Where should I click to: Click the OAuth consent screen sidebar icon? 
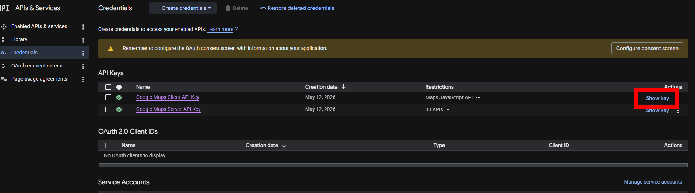(x=4, y=66)
